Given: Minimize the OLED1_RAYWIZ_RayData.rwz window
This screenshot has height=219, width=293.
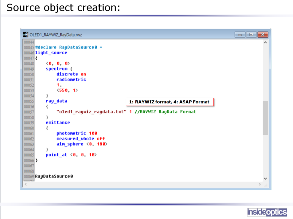Looking at the screenshot, I should coord(240,35).
